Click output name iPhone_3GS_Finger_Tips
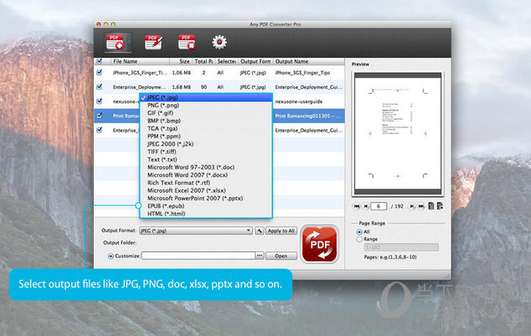Screen dimensions: 531x336 302,73
